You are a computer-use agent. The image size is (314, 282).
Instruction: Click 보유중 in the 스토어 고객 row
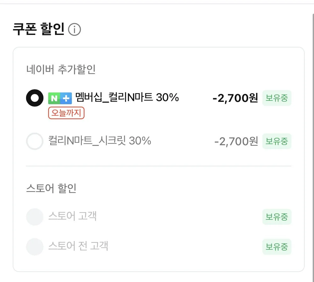tap(277, 216)
